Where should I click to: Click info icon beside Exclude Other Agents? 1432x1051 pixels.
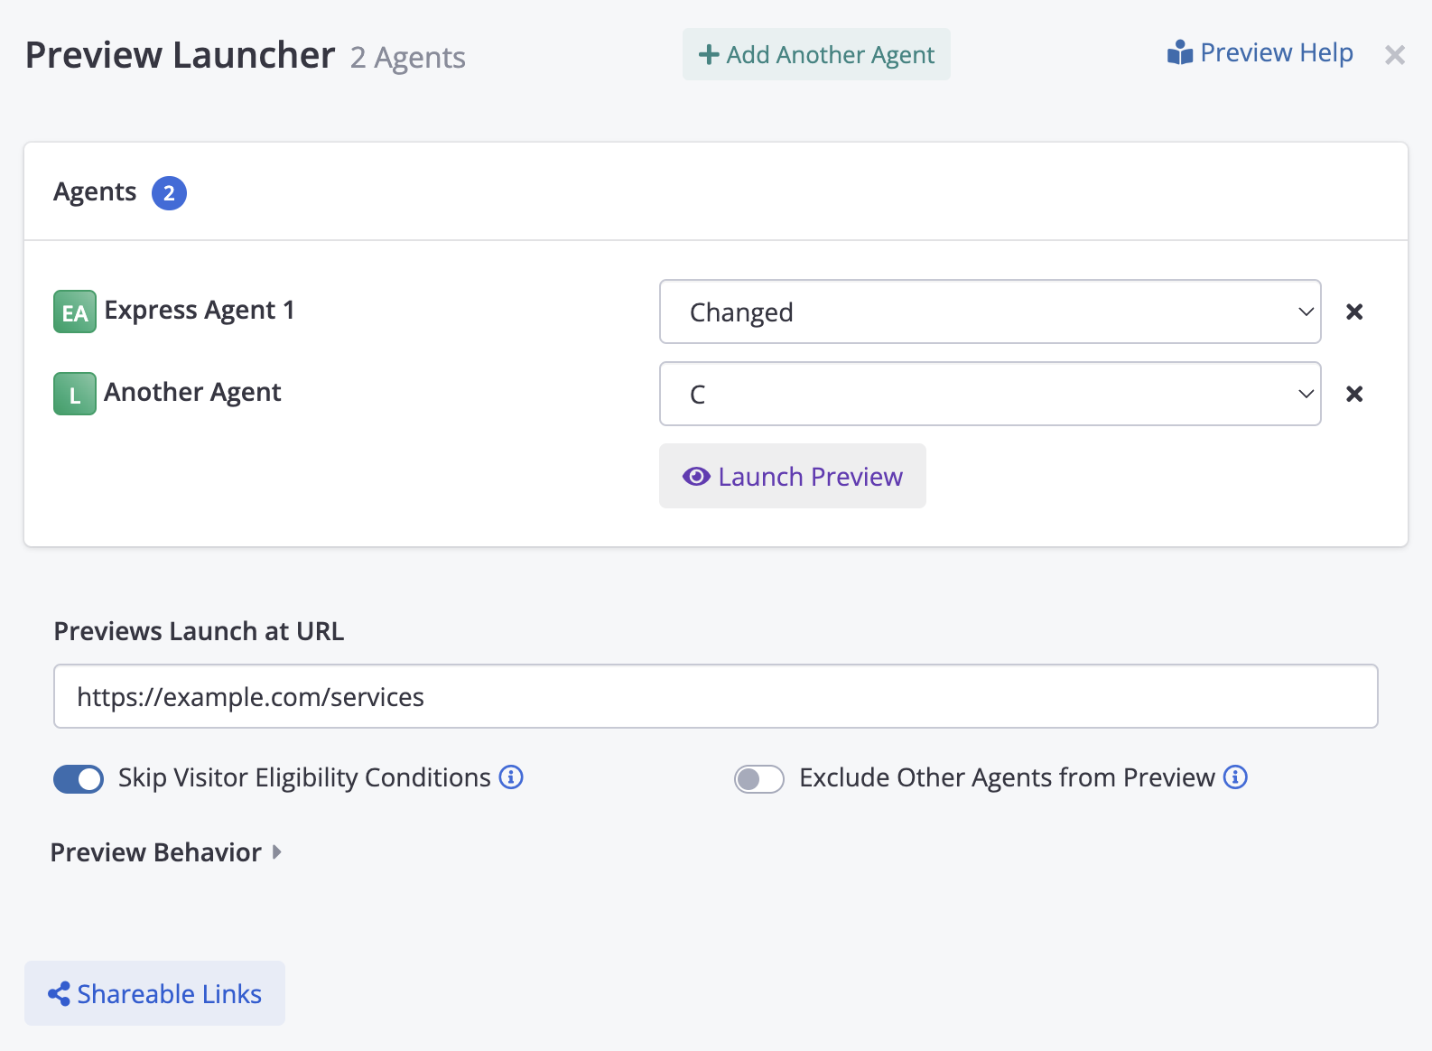(1235, 777)
